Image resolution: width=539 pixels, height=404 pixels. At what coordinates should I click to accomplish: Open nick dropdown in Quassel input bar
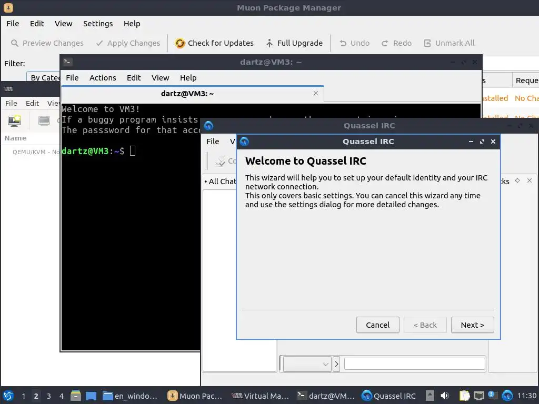click(x=307, y=364)
